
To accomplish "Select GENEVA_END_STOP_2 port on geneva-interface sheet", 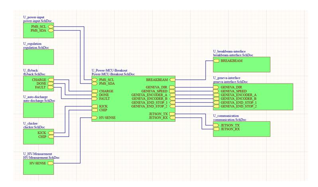I will tap(216, 106).
